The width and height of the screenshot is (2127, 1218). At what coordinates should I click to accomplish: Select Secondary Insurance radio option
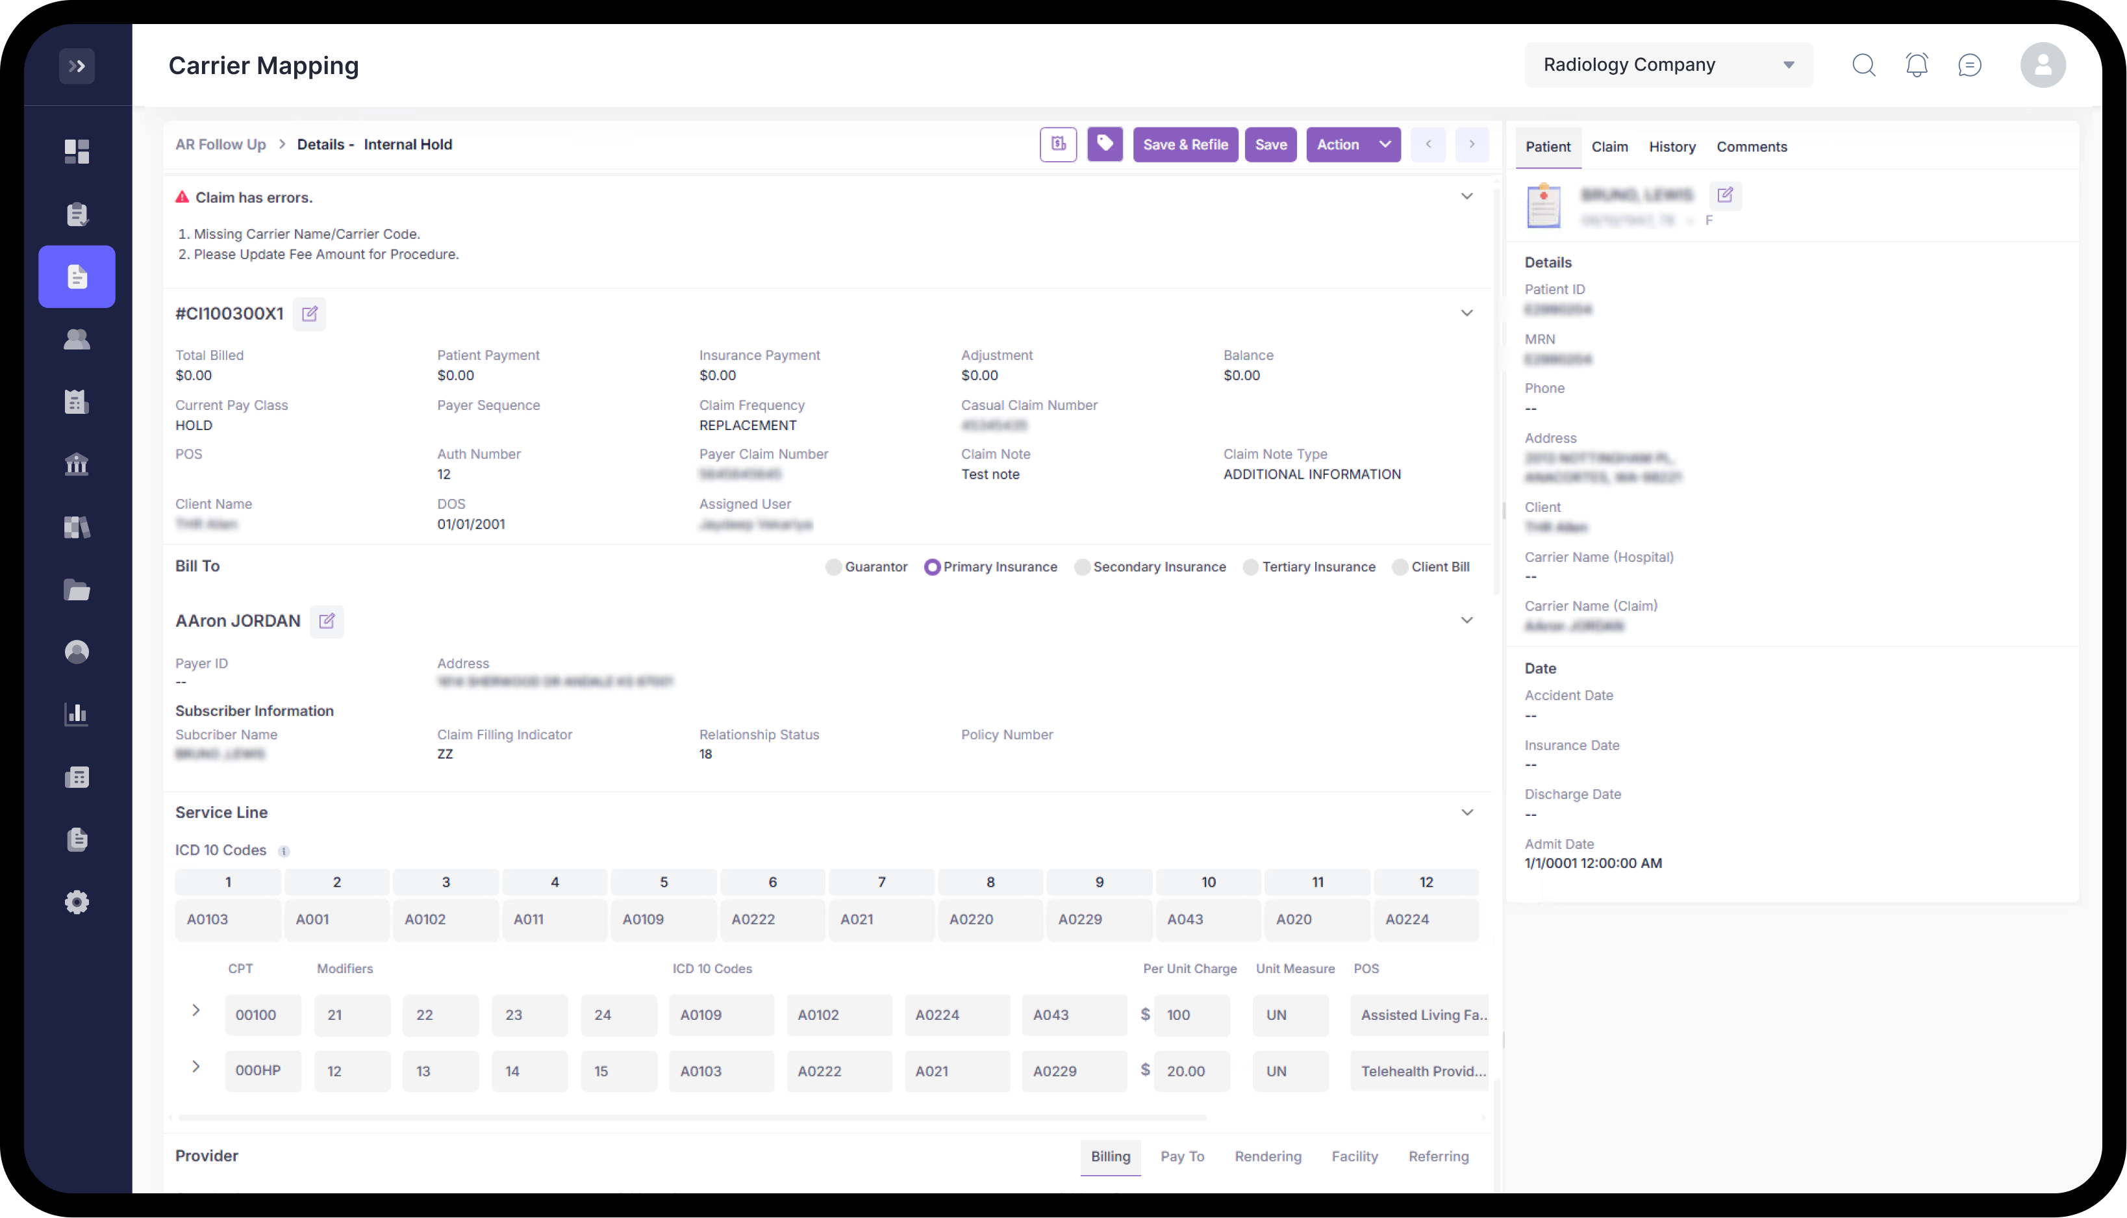(x=1082, y=567)
